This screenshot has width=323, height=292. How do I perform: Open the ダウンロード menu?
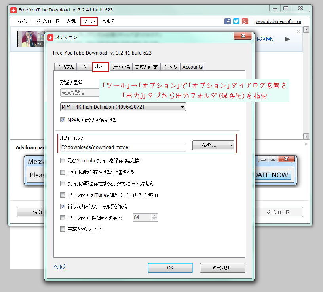tap(48, 21)
